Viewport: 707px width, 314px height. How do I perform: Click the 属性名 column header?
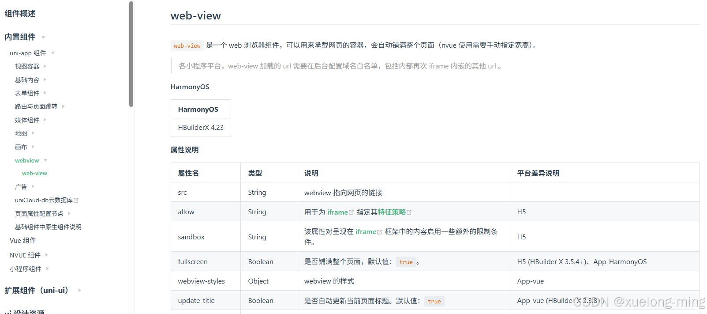[206, 173]
